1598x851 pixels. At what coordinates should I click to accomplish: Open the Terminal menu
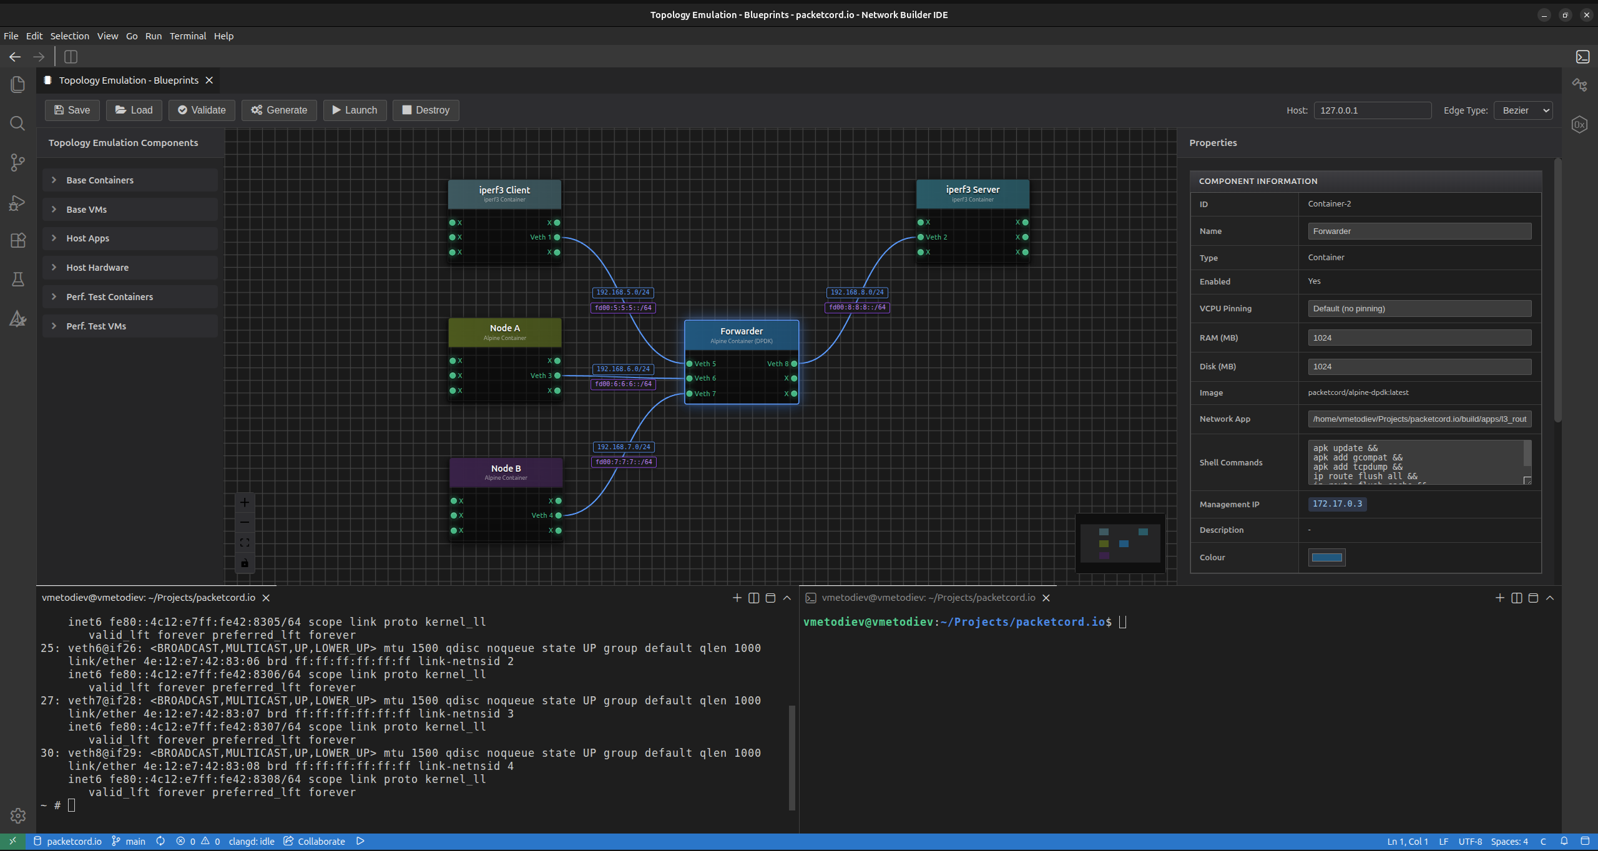click(x=187, y=36)
